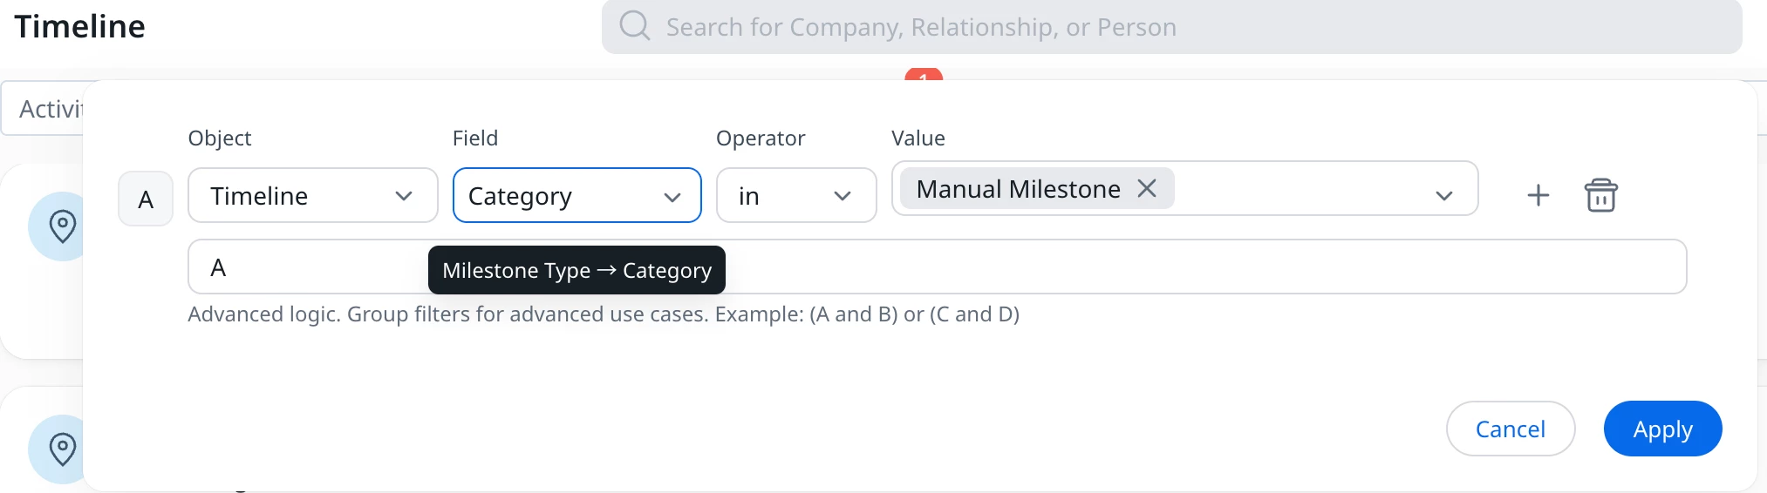Click the Cancel button
This screenshot has width=1767, height=493.
(x=1510, y=429)
